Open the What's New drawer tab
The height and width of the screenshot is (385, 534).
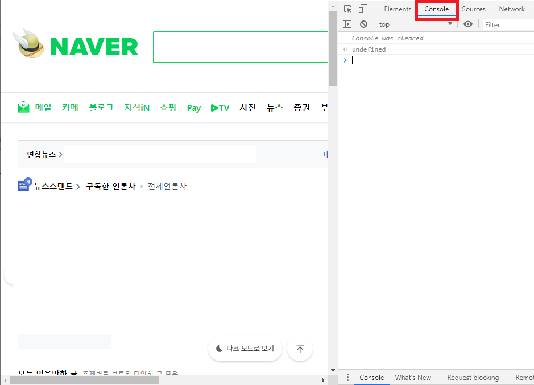[413, 378]
